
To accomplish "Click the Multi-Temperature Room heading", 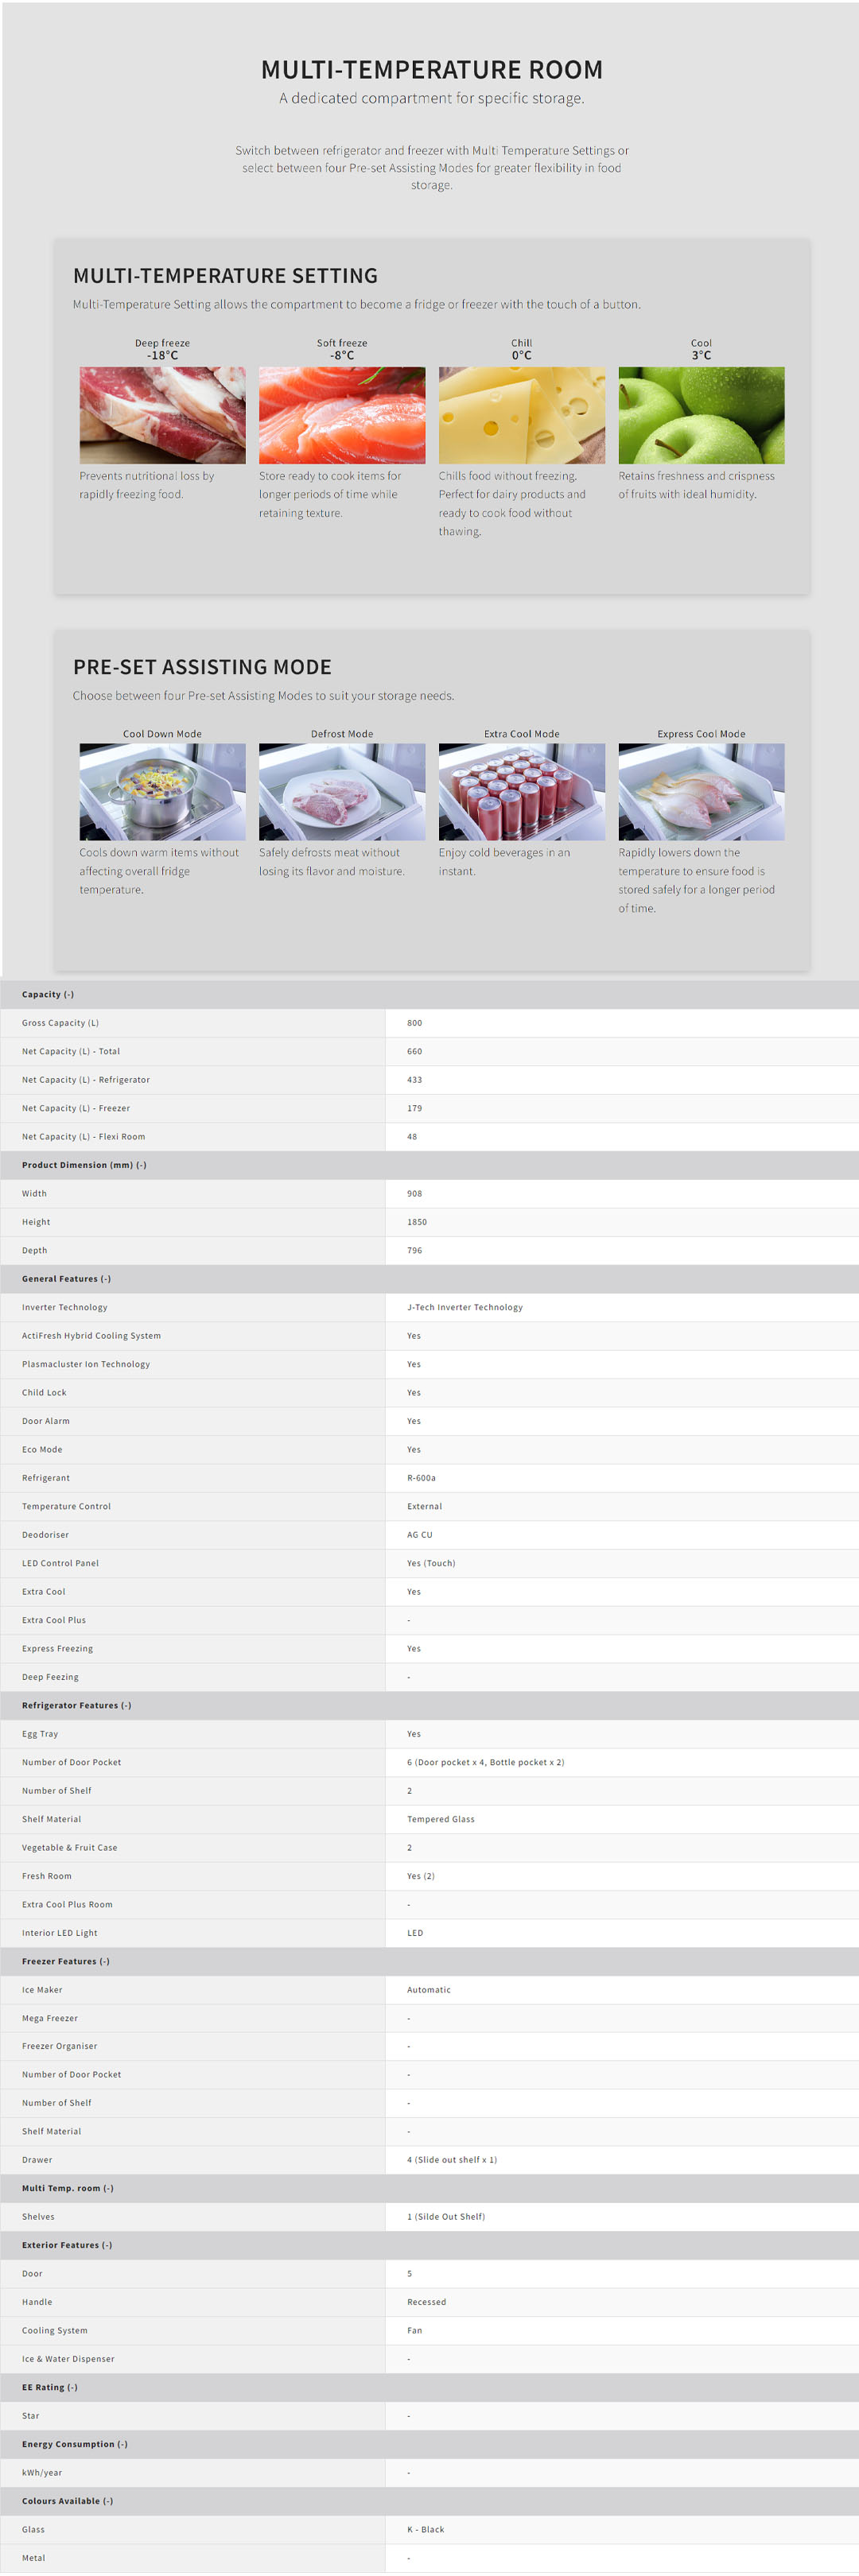I will pyautogui.click(x=431, y=70).
